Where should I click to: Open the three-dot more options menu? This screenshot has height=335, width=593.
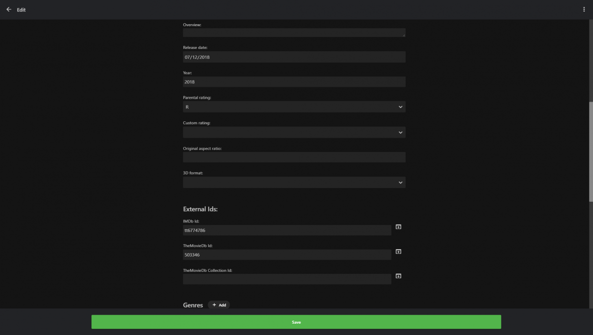point(584,9)
